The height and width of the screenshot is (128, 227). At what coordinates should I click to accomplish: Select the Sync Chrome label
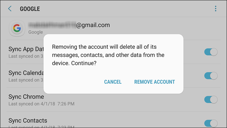26,97
